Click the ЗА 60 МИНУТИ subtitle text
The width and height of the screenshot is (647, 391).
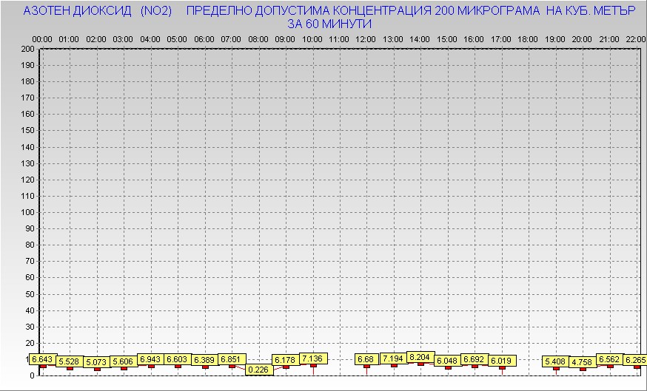pyautogui.click(x=329, y=24)
